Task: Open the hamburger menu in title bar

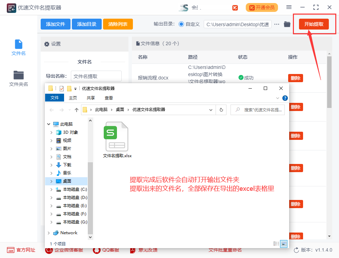Action: click(289, 7)
